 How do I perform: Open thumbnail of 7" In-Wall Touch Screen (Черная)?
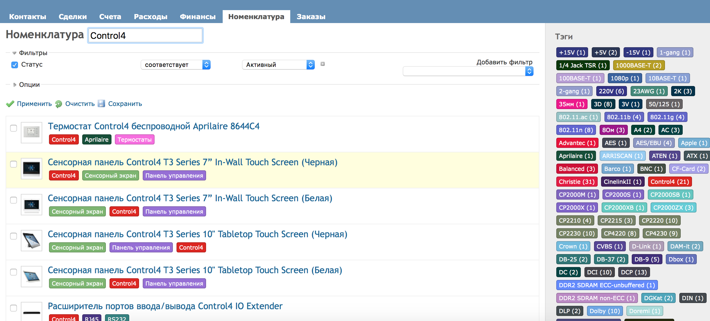click(32, 168)
